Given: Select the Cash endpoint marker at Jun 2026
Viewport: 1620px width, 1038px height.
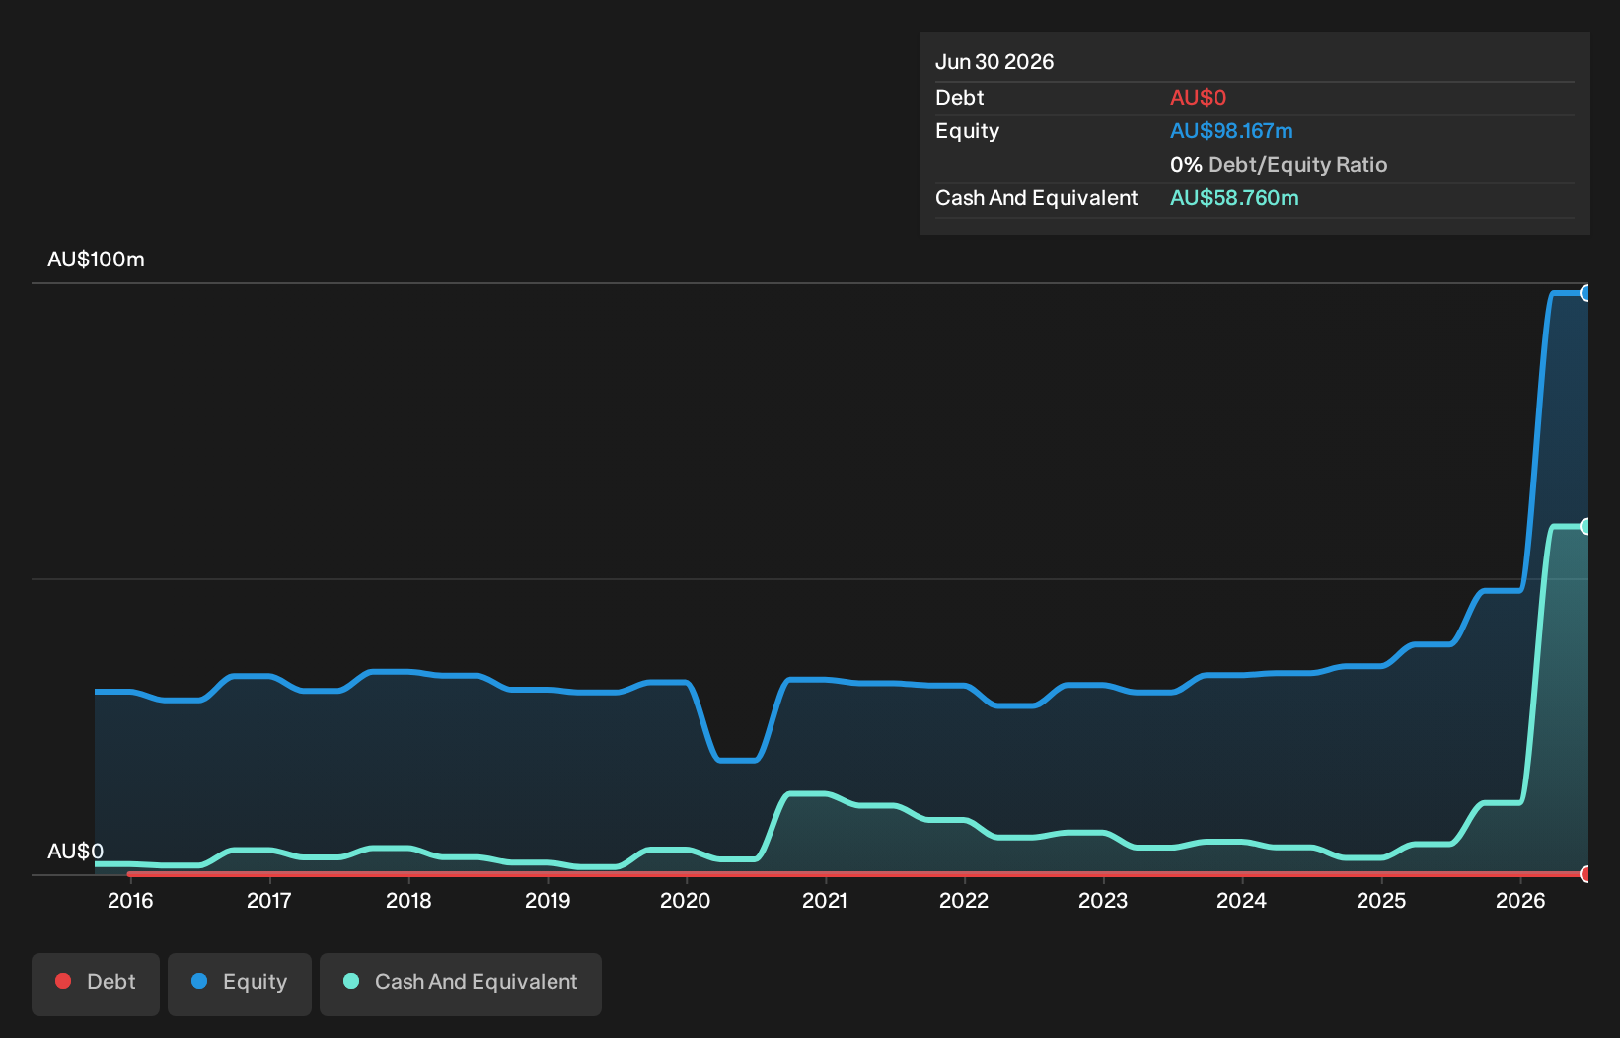Looking at the screenshot, I should [x=1586, y=526].
